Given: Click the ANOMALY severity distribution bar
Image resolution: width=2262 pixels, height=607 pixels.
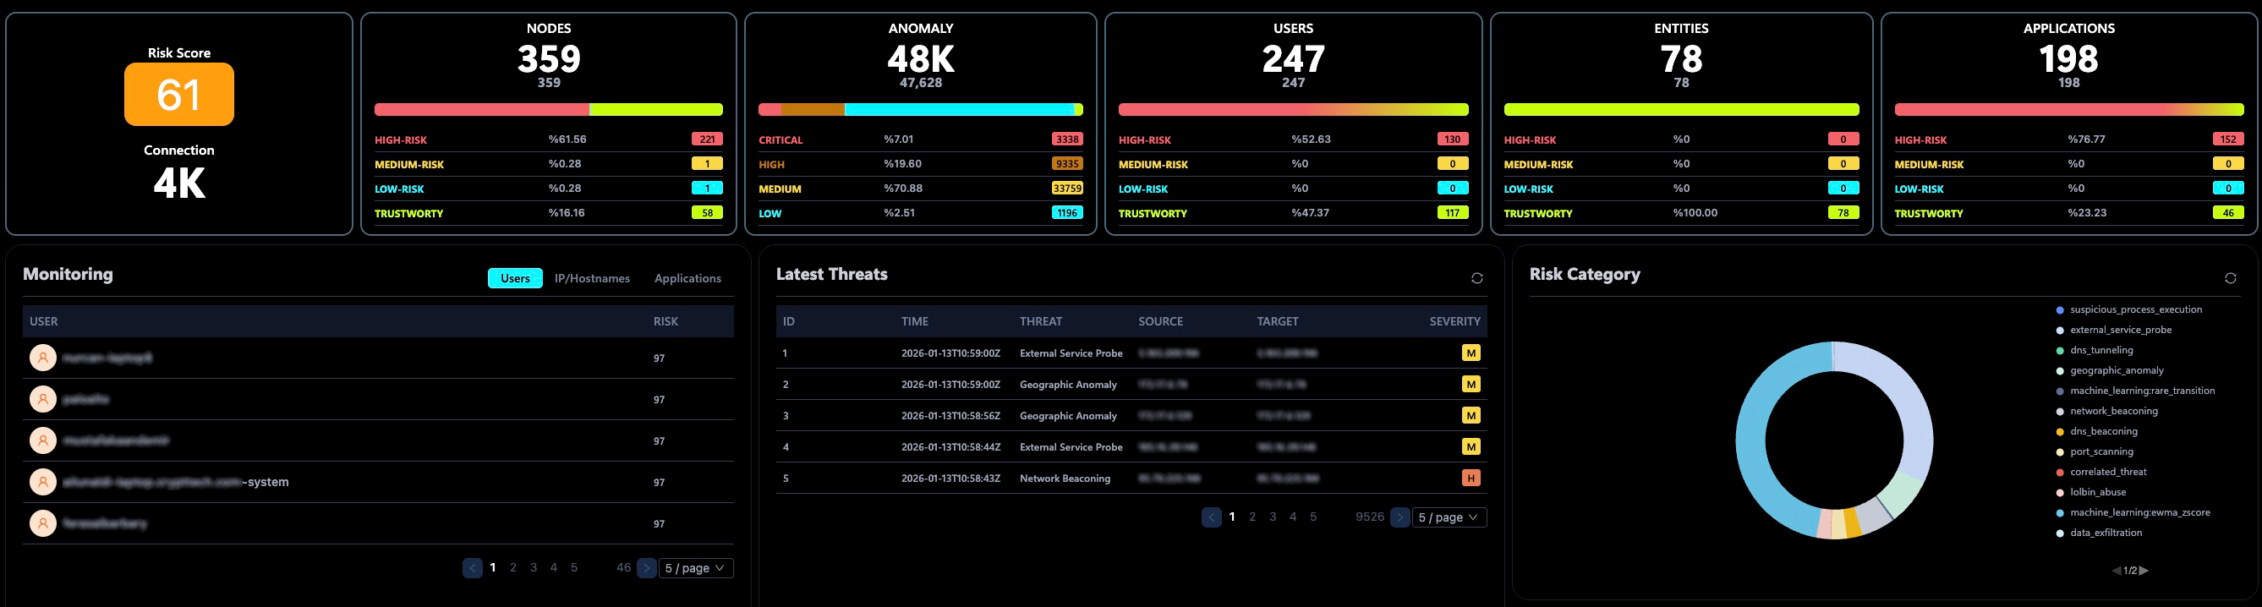Looking at the screenshot, I should [x=920, y=110].
